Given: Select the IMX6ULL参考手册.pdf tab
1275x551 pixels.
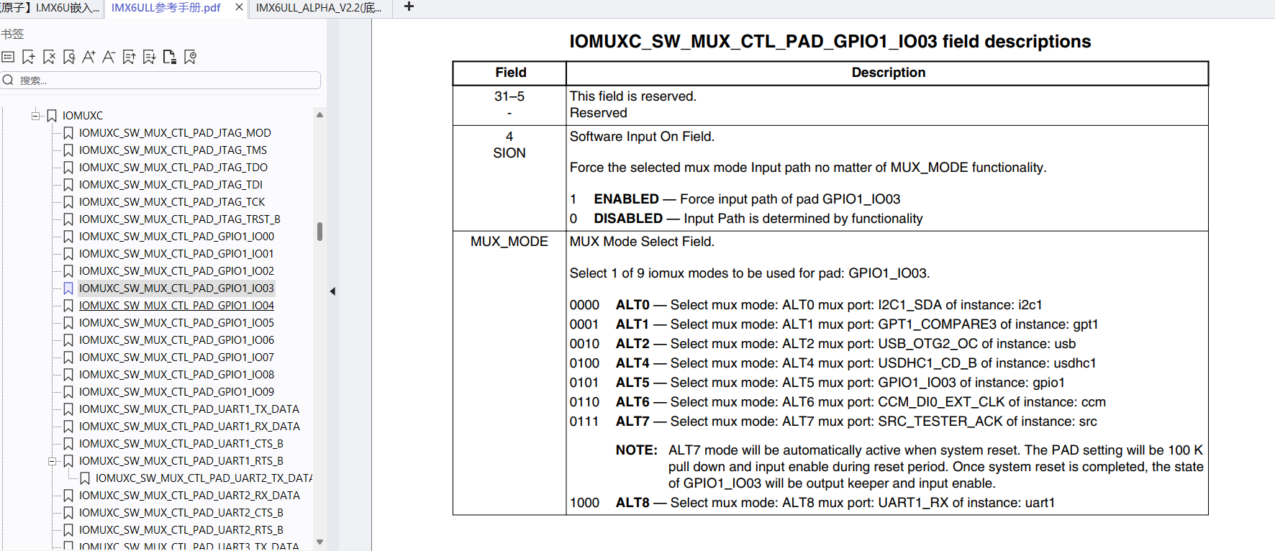Looking at the screenshot, I should point(166,8).
